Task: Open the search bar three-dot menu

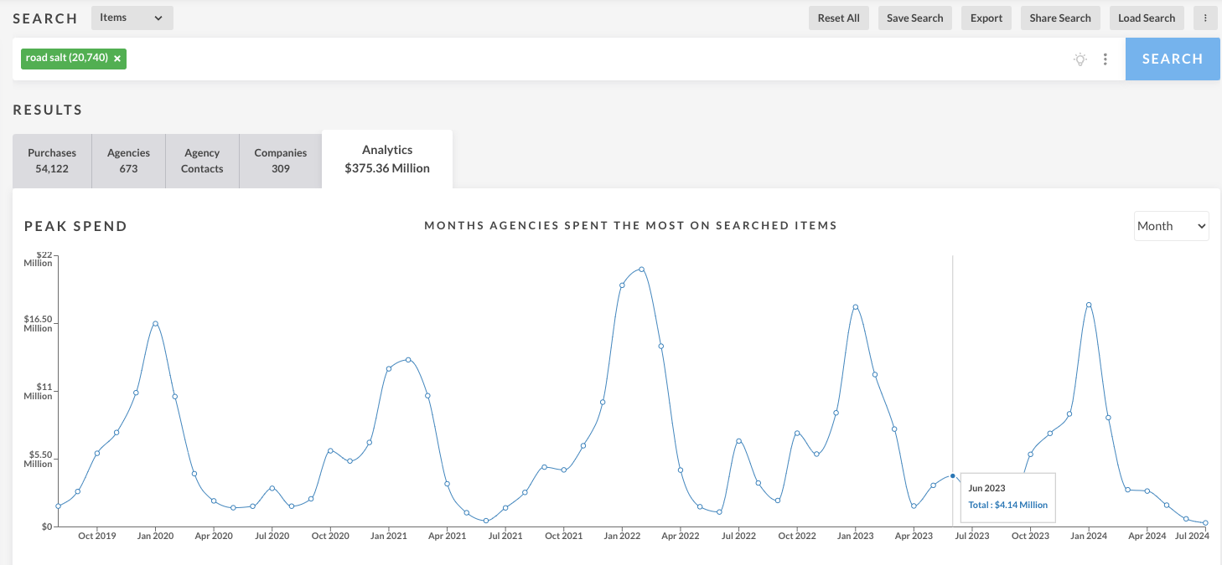Action: coord(1105,59)
